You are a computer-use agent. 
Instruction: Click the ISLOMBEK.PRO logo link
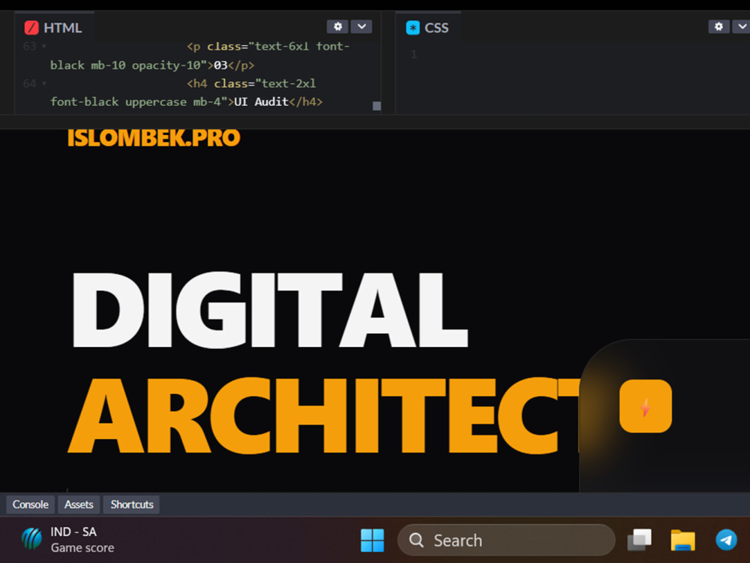coord(154,138)
